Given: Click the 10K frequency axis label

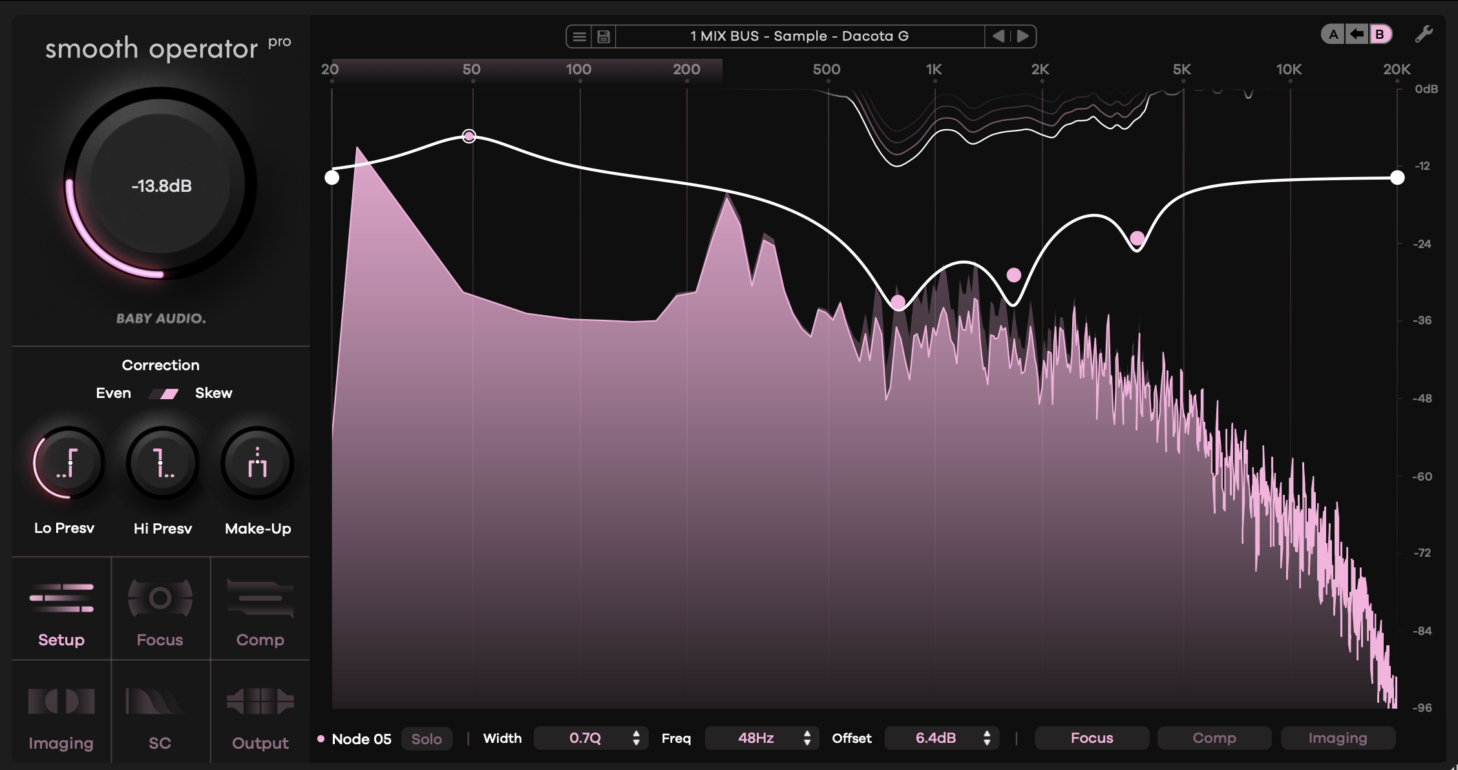Looking at the screenshot, I should (x=1289, y=69).
